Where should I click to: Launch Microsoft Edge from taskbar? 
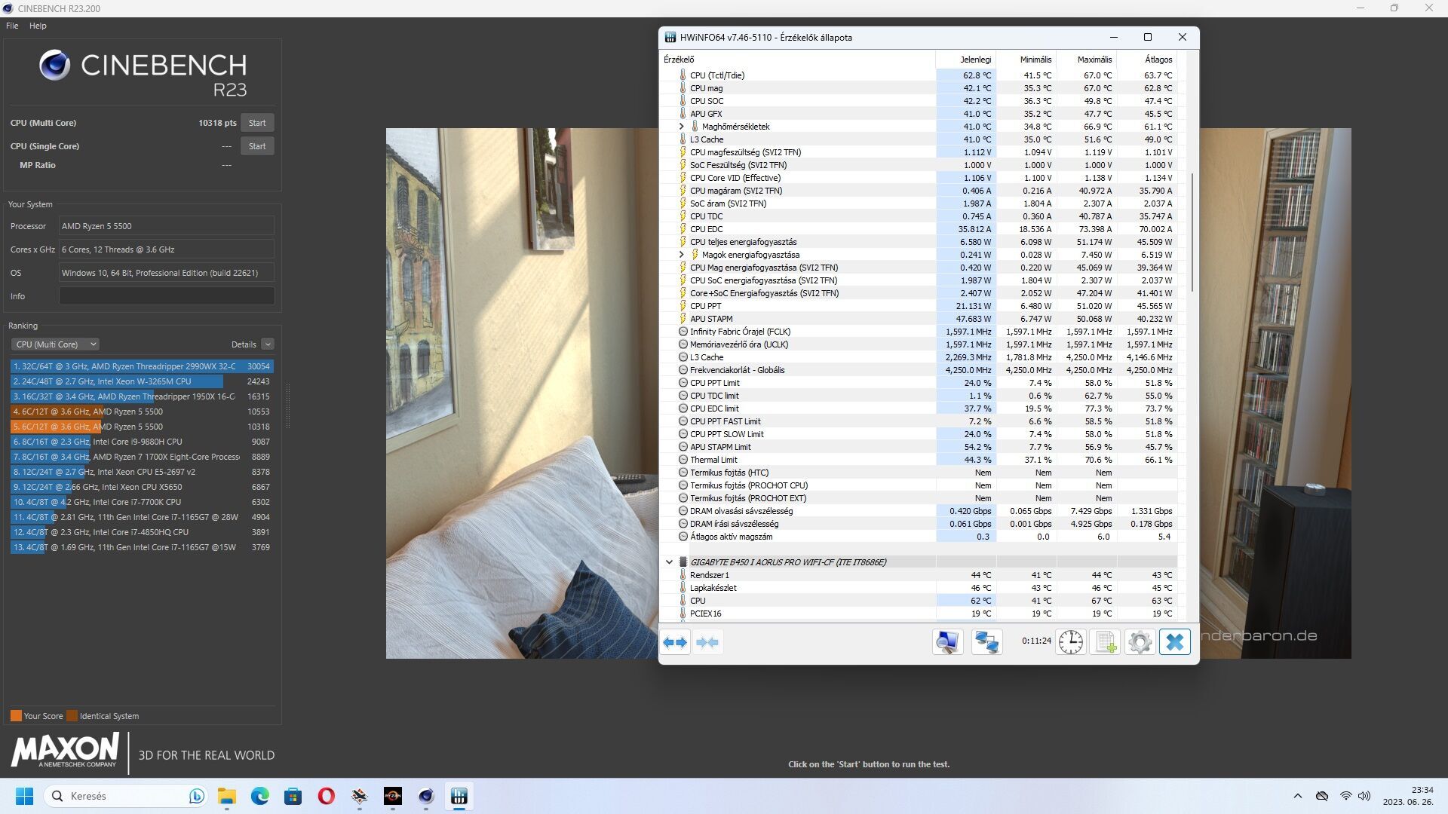(x=259, y=796)
